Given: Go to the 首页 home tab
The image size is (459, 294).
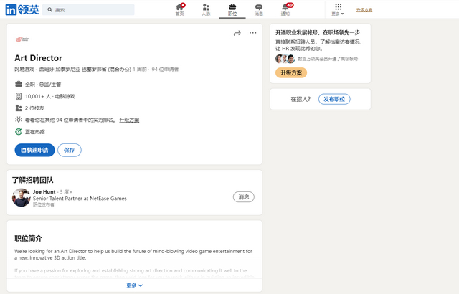Looking at the screenshot, I should click(180, 9).
